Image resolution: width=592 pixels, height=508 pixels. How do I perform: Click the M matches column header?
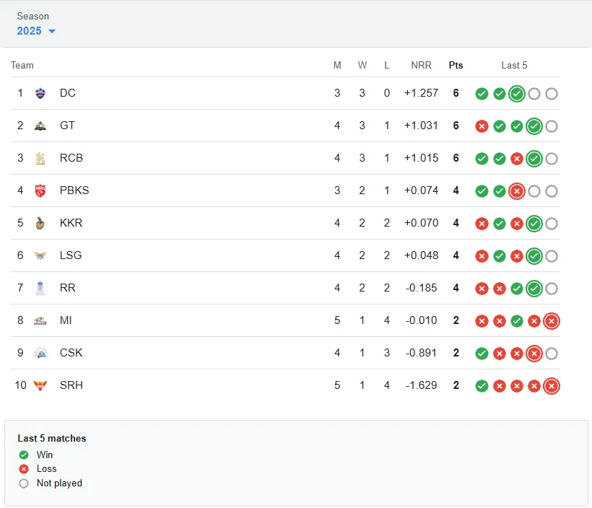click(337, 65)
